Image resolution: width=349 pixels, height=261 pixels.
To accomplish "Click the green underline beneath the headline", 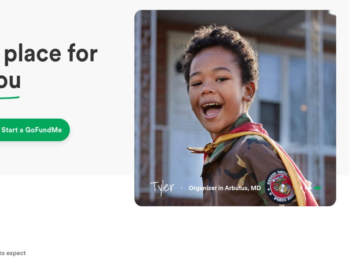I will (x=10, y=98).
